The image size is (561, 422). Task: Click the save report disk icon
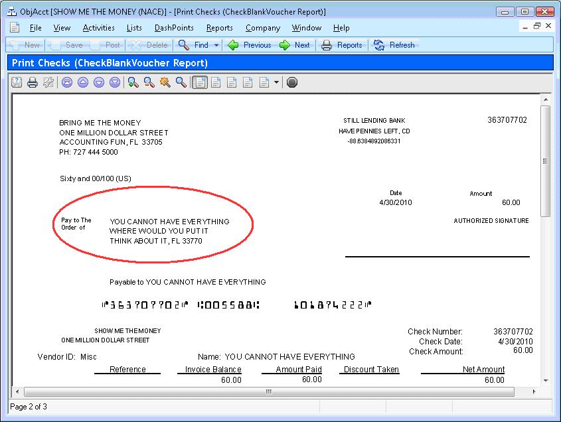point(16,82)
